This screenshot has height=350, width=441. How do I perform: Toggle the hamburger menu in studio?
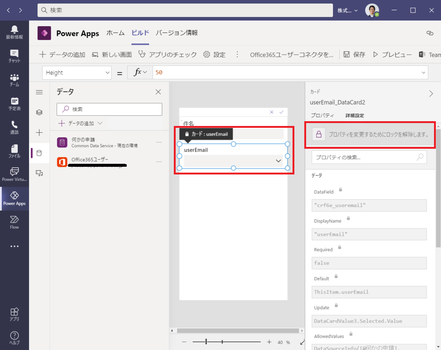point(39,92)
